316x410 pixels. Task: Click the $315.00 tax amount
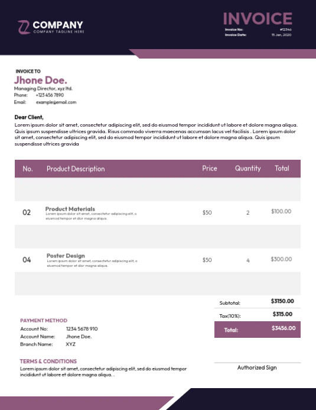[282, 314]
